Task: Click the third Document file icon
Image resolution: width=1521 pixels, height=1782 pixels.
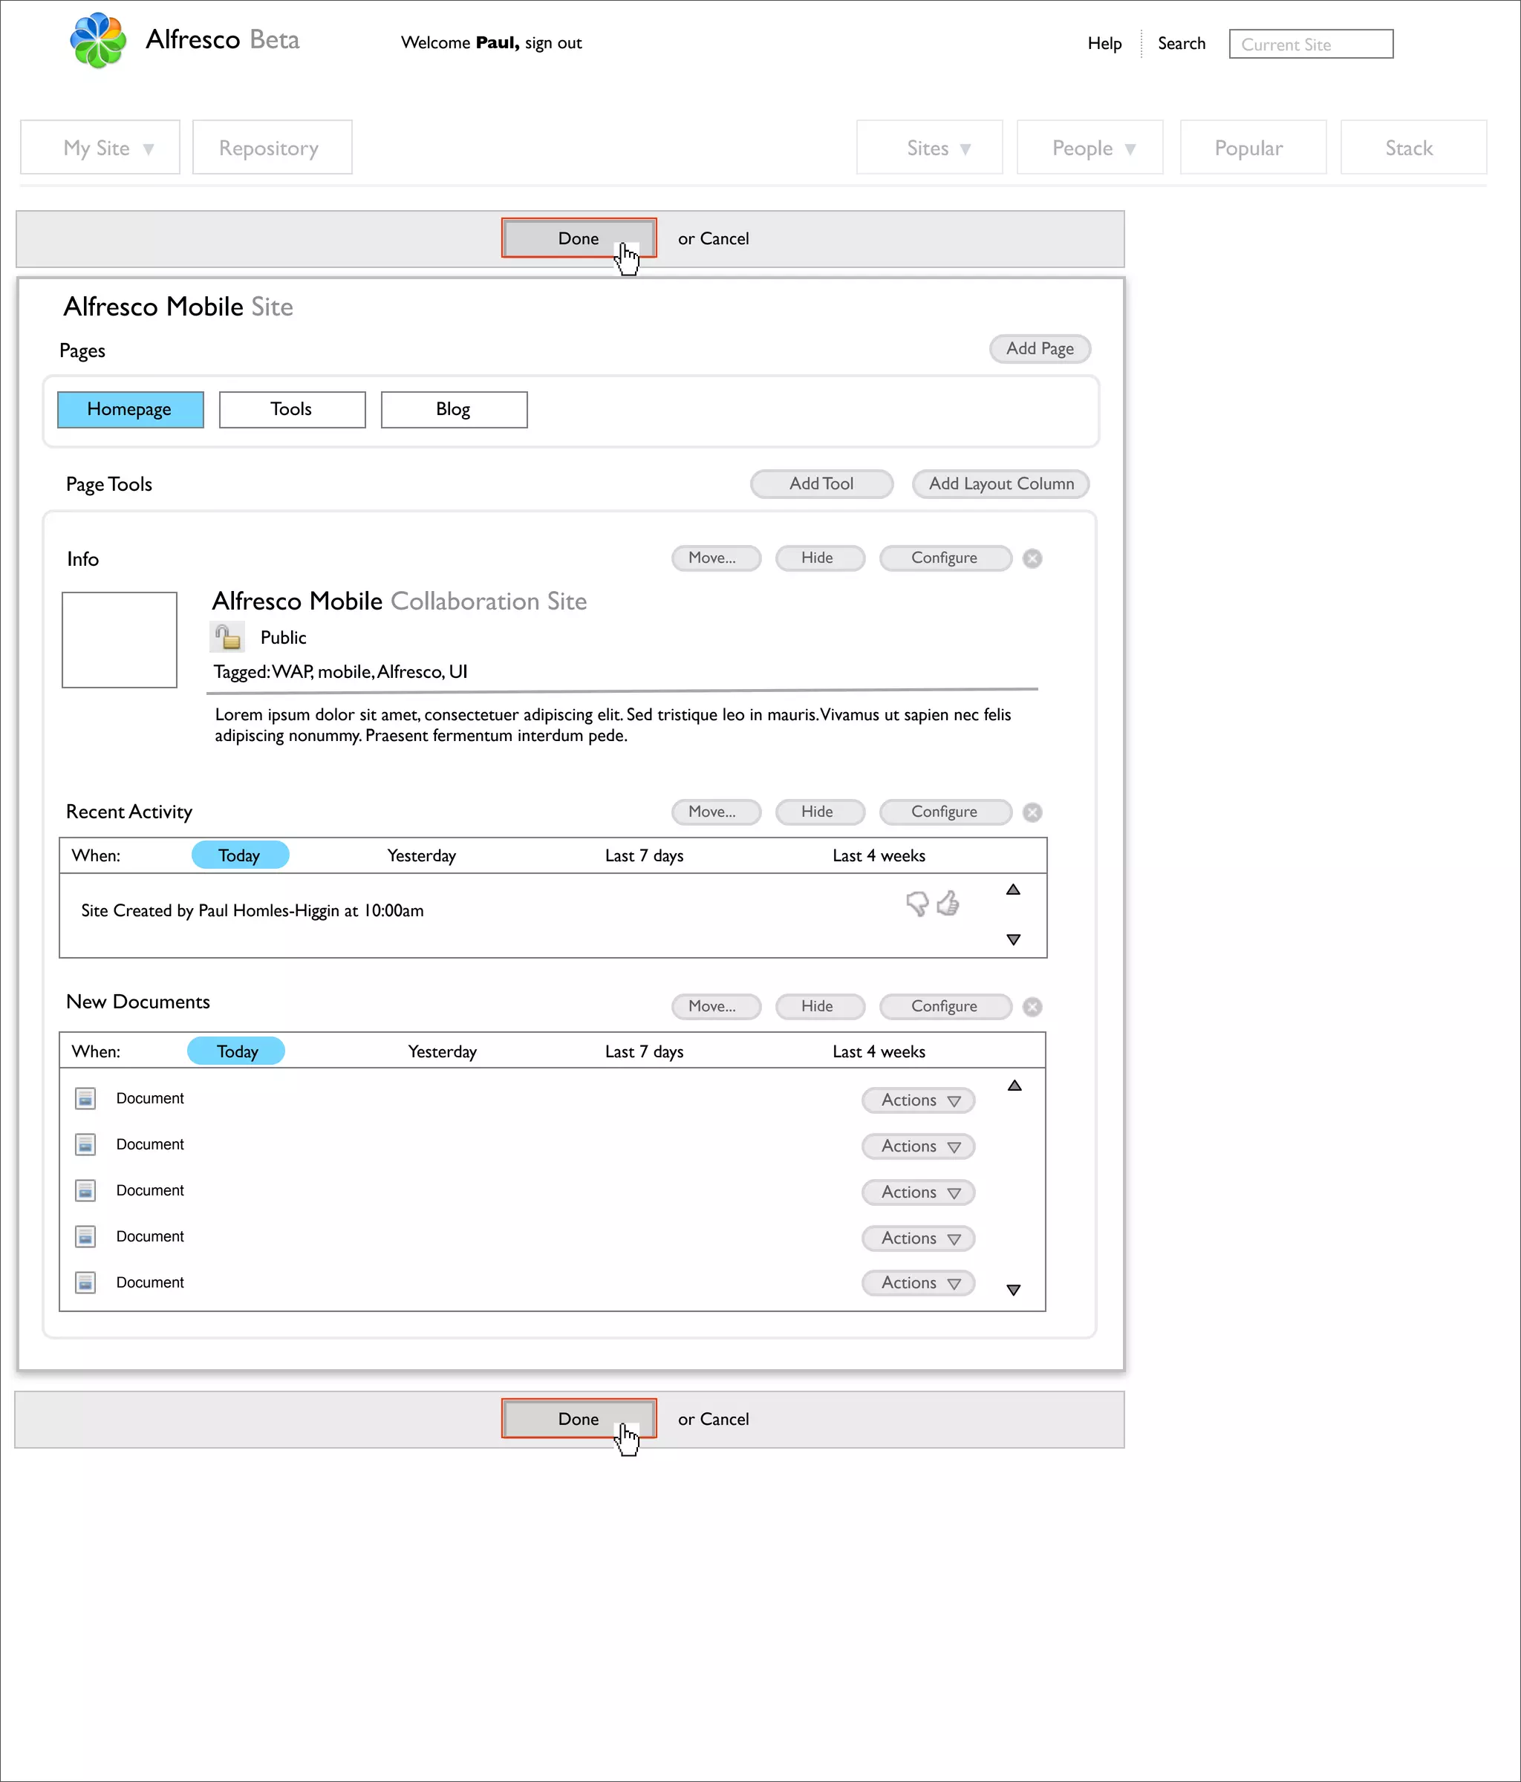Action: pos(85,1191)
